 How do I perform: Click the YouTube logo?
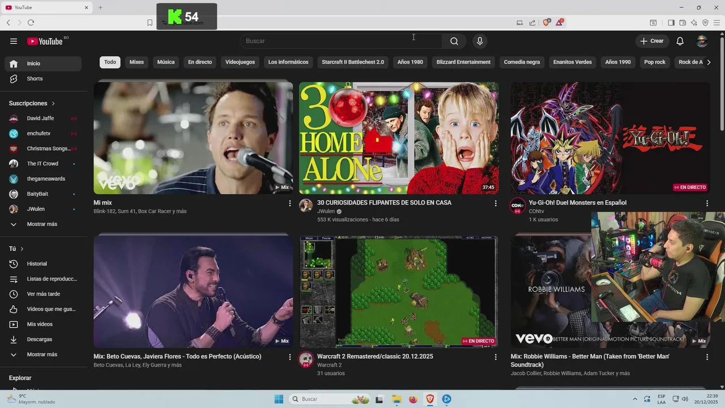pyautogui.click(x=45, y=41)
